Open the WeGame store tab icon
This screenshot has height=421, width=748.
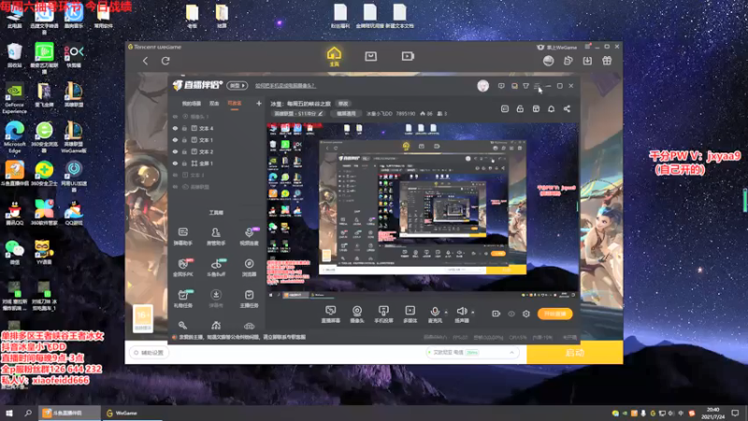370,56
